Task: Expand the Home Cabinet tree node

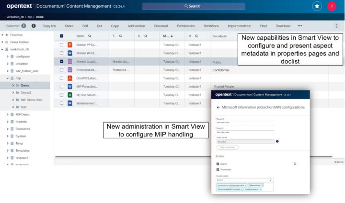Action: [x=2, y=42]
